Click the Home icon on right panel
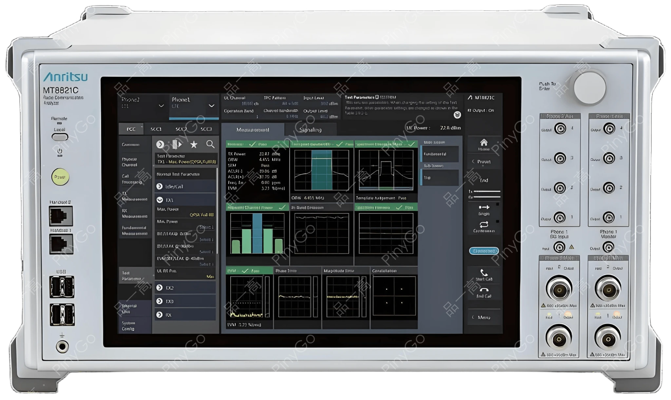The height and width of the screenshot is (400, 671). (x=484, y=143)
